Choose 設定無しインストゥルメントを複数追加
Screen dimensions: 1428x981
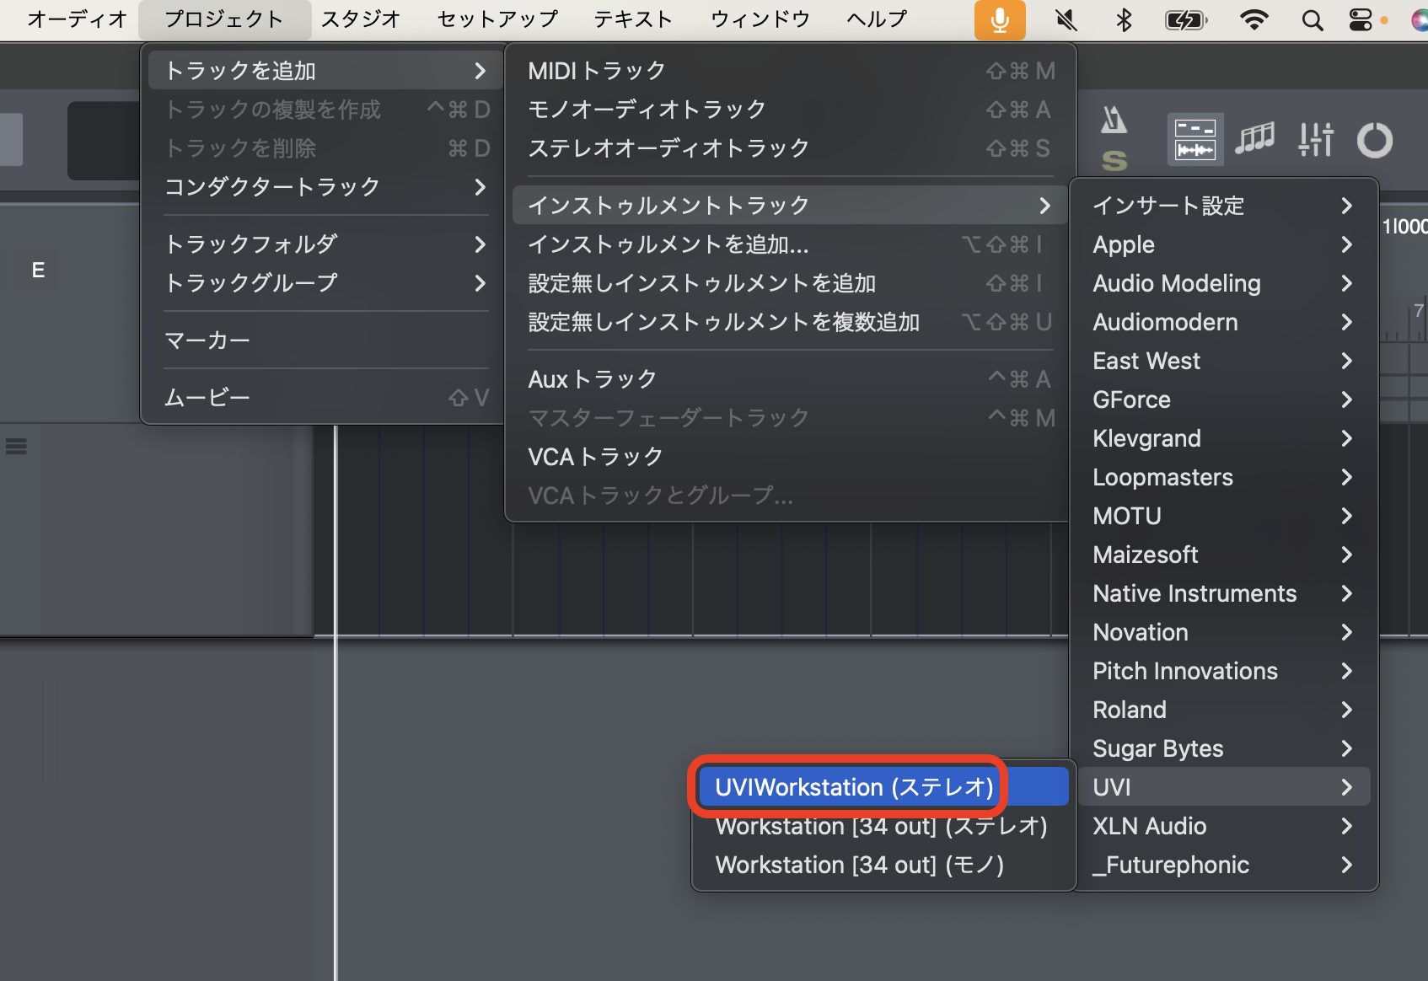click(x=791, y=322)
